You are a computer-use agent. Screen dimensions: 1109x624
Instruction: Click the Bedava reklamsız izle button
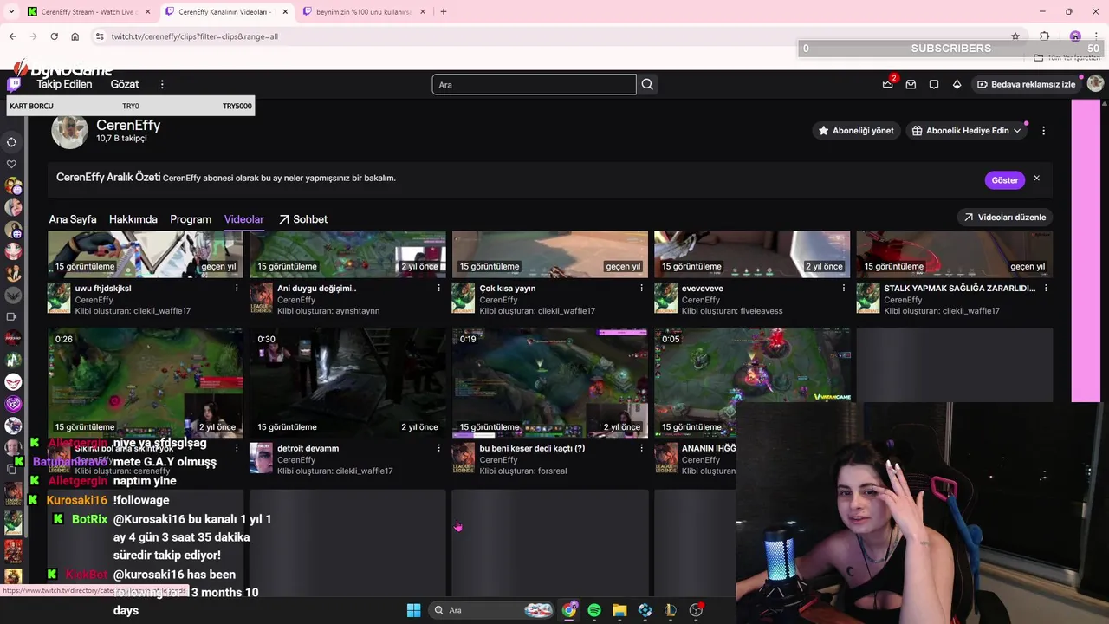[x=1027, y=84]
